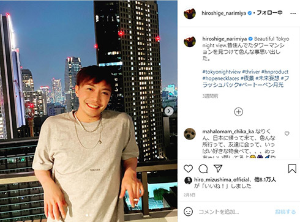Screen dimensions: 300x222
Task: Save the post with the bookmark icon
Action: (x=292, y=169)
